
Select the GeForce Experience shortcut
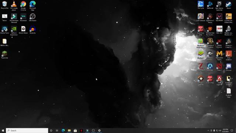click(14, 31)
